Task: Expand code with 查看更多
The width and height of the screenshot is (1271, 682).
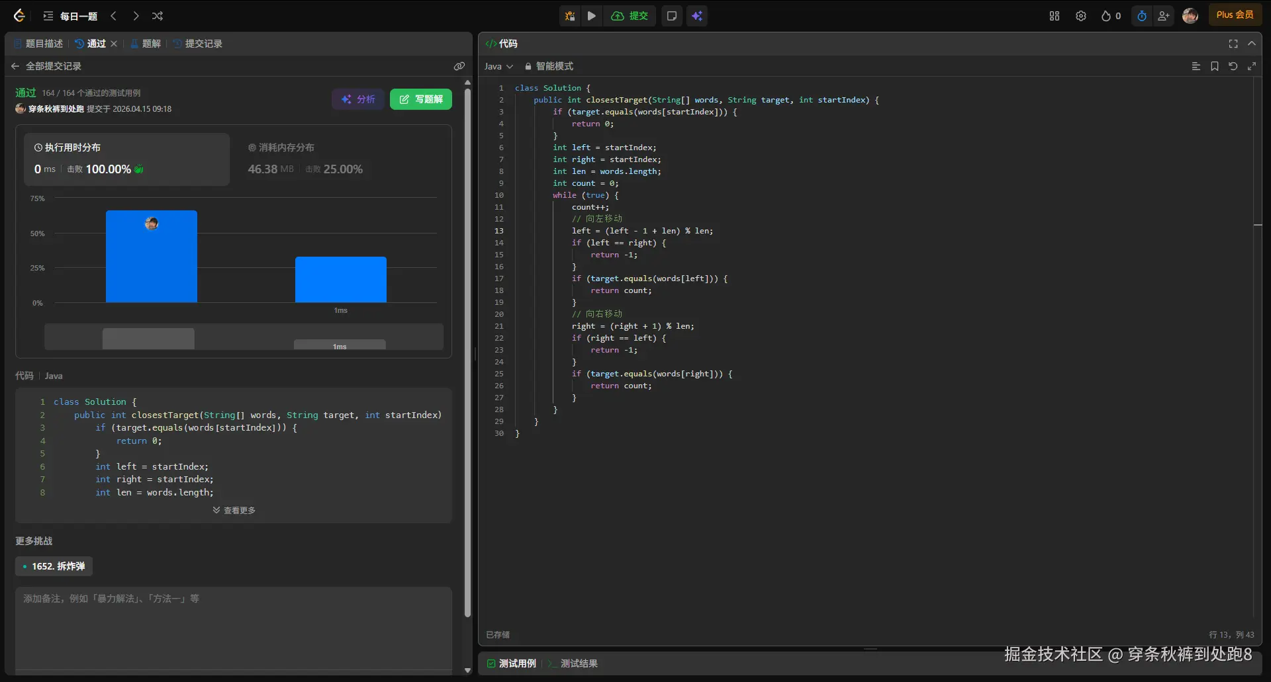Action: [x=234, y=510]
